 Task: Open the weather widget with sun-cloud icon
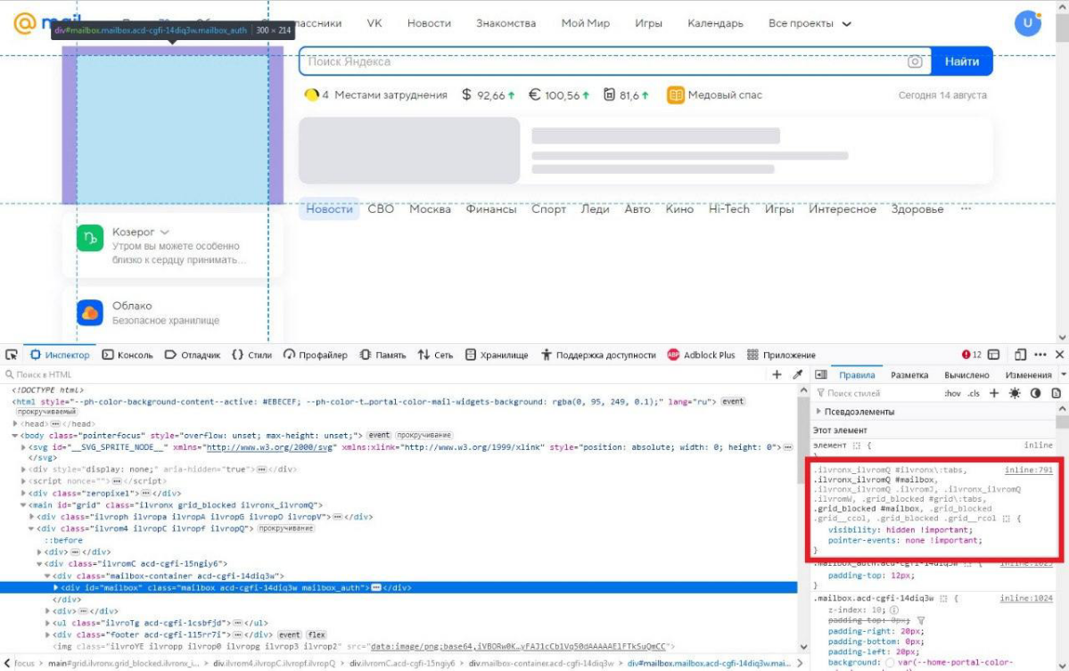(311, 94)
